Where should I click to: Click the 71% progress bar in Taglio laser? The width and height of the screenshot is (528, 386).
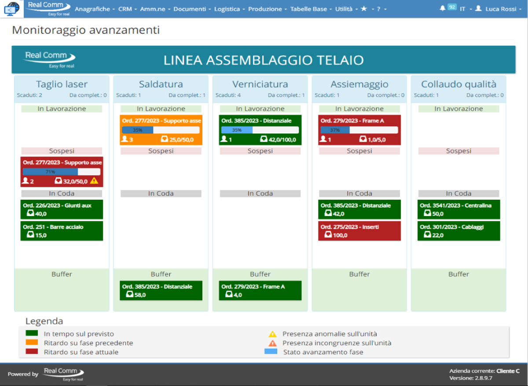pyautogui.click(x=62, y=172)
